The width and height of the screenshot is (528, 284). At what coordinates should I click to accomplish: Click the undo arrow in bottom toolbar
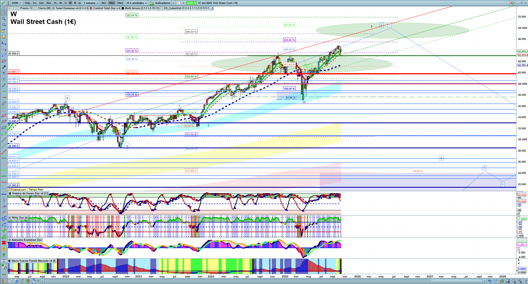tap(489, 281)
